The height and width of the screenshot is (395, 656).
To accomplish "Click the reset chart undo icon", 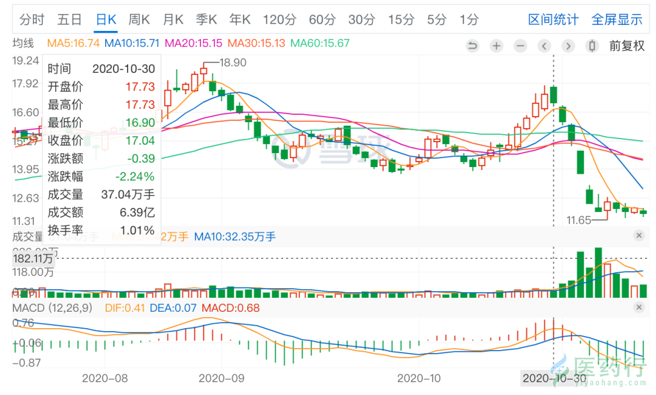I will coord(473,46).
